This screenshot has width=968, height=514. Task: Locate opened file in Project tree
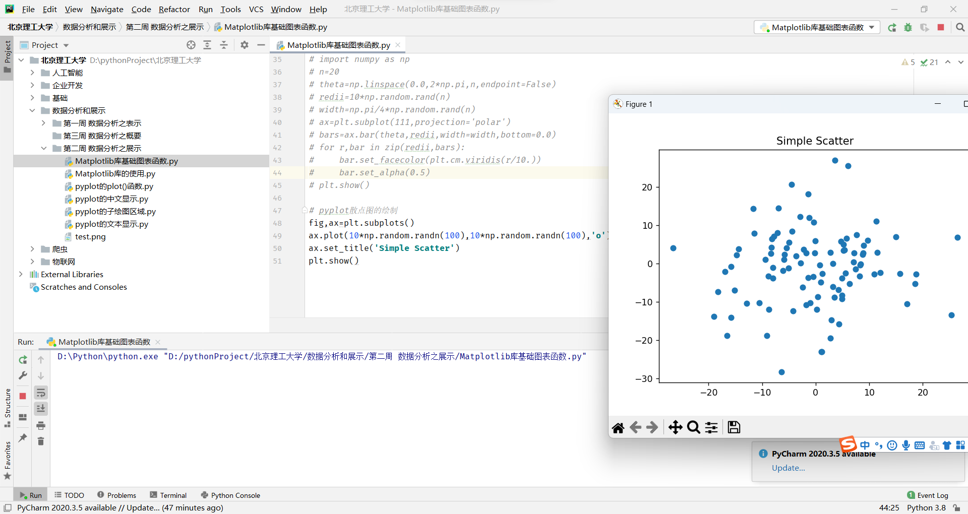tap(191, 45)
